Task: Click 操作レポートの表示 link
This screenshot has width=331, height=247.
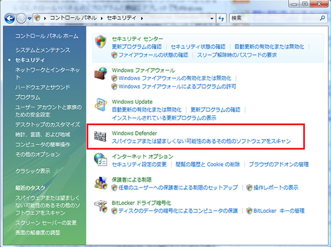Action: [275, 188]
